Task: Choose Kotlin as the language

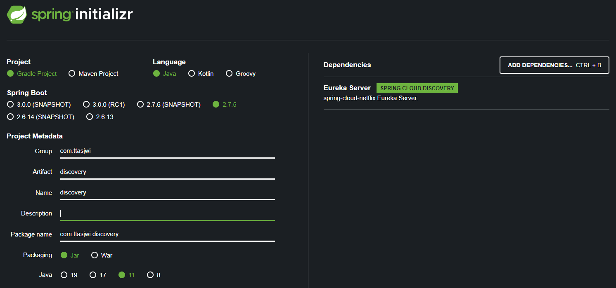Action: pos(201,74)
